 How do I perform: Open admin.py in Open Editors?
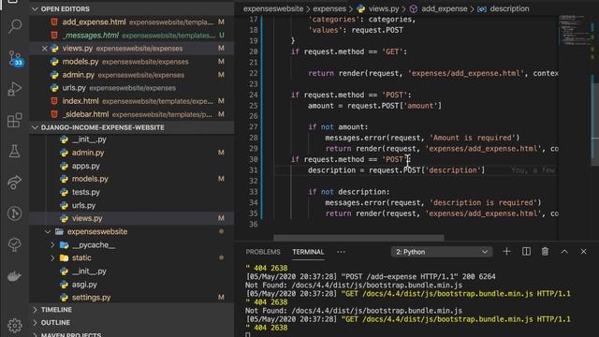coord(132,75)
